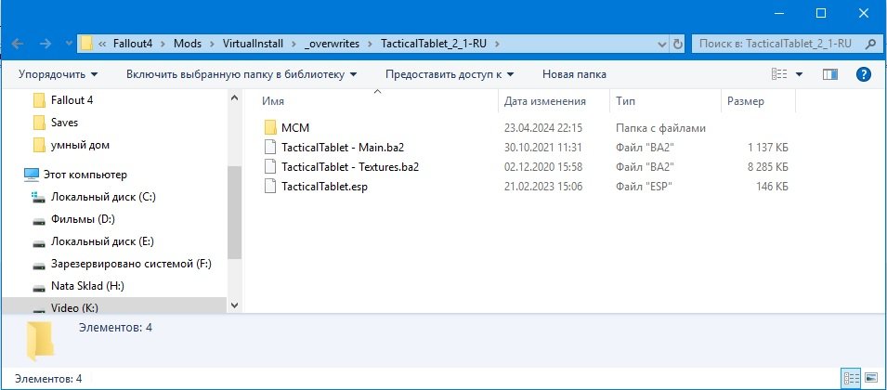The height and width of the screenshot is (390, 887).
Task: Open the Help question mark icon
Action: point(863,74)
